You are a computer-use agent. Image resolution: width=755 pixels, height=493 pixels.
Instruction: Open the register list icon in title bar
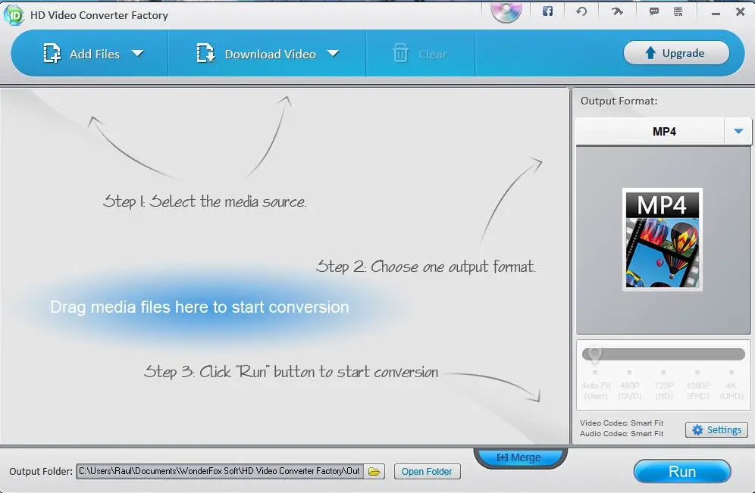(x=678, y=11)
